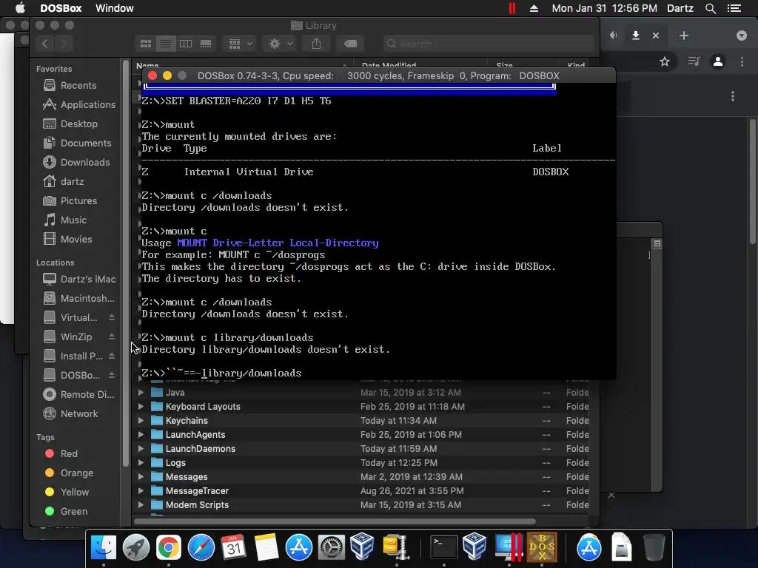Viewport: 758px width, 568px height.
Task: Switch Finder to icon view
Action: 146,44
